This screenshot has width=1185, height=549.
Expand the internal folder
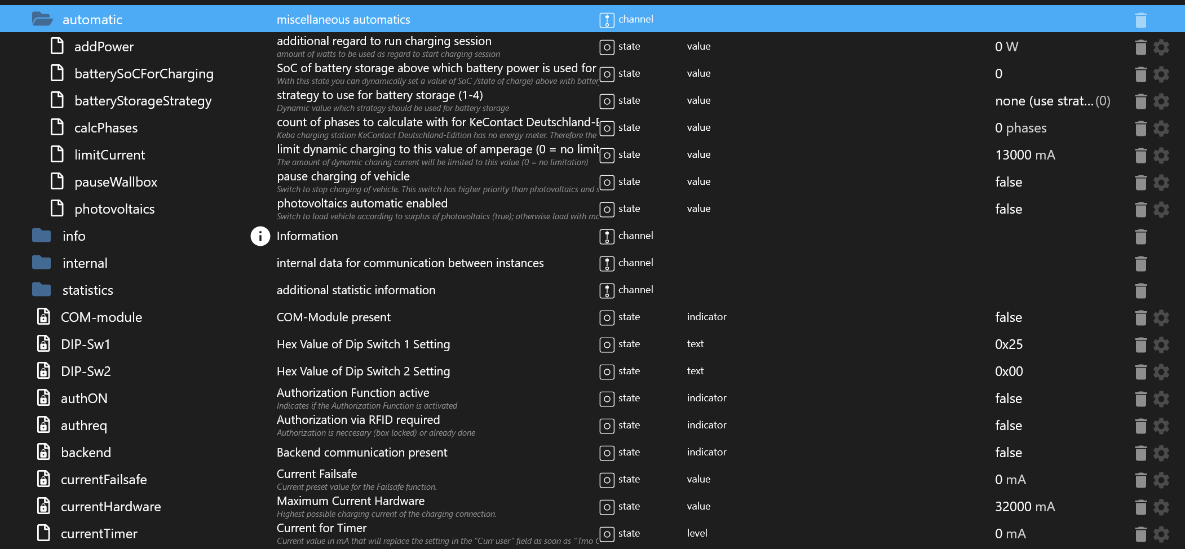coord(42,263)
